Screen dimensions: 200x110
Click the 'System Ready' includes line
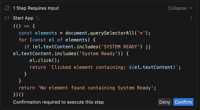click(x=71, y=54)
